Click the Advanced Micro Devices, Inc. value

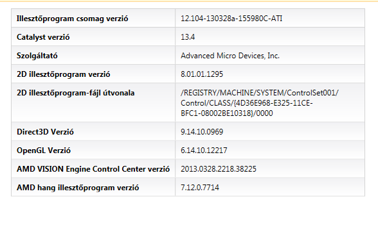[x=230, y=56]
